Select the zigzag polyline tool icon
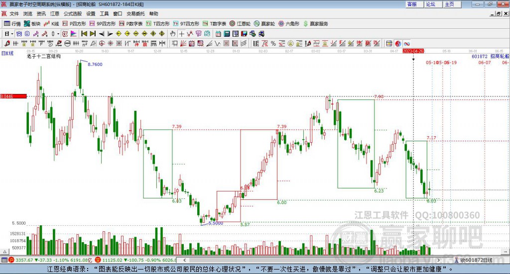Image resolution: width=510 pixels, height=274 pixels. pos(218,43)
